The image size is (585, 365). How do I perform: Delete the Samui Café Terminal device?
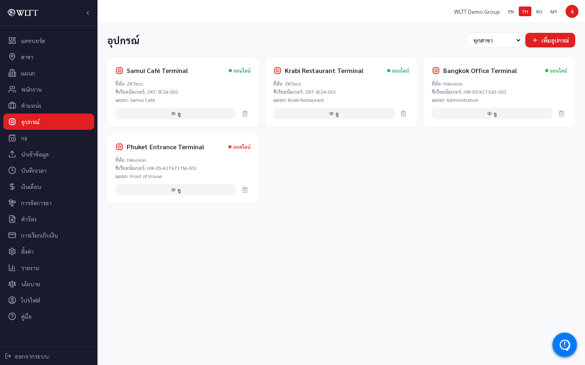(245, 114)
